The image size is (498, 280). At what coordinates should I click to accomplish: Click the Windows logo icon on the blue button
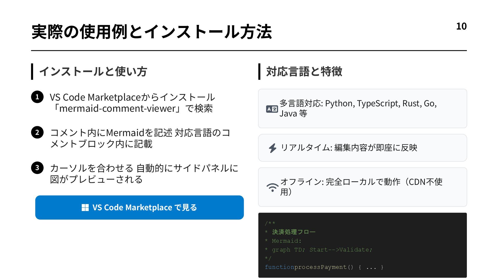click(85, 207)
